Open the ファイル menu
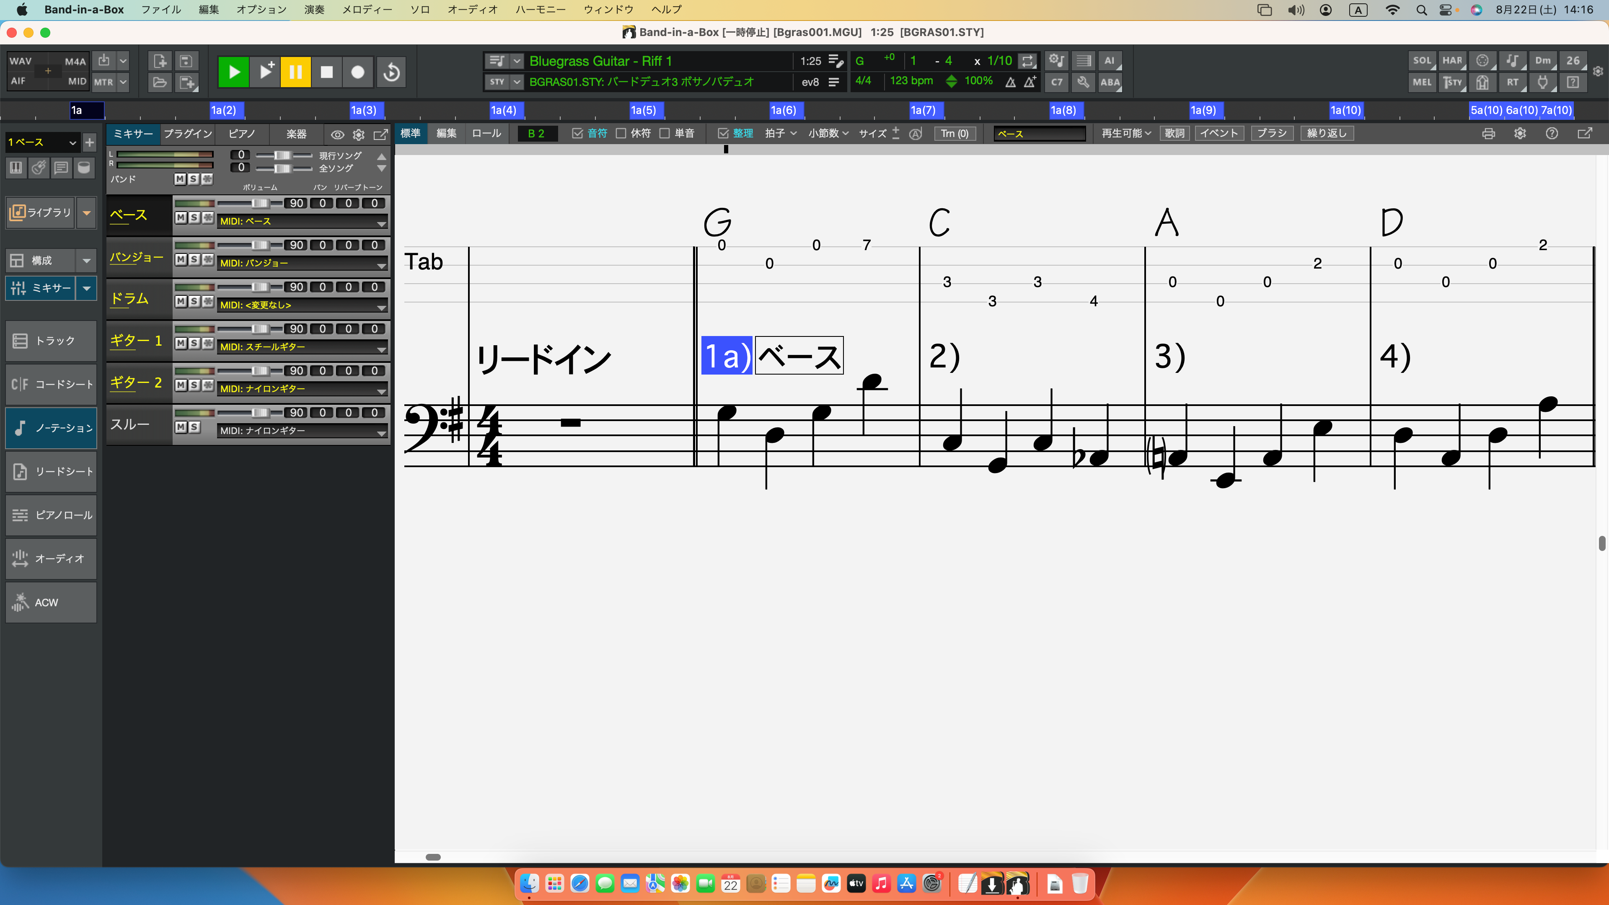Screen dimensions: 1609x905 [161, 9]
